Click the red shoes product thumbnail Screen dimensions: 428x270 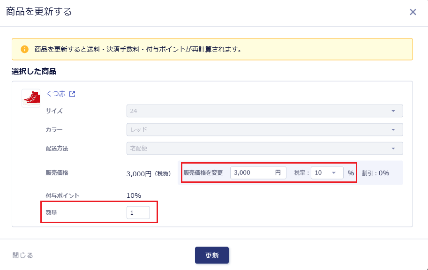point(31,98)
